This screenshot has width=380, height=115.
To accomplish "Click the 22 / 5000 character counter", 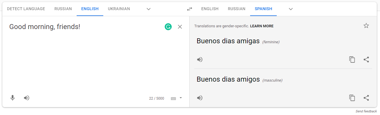I will point(157,98).
